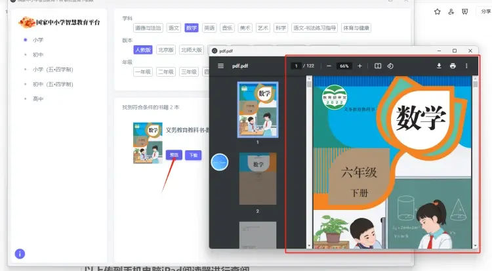Viewport: 492px width, 271px height.
Task: Choose the 数学 subject tag
Action: pyautogui.click(x=192, y=28)
